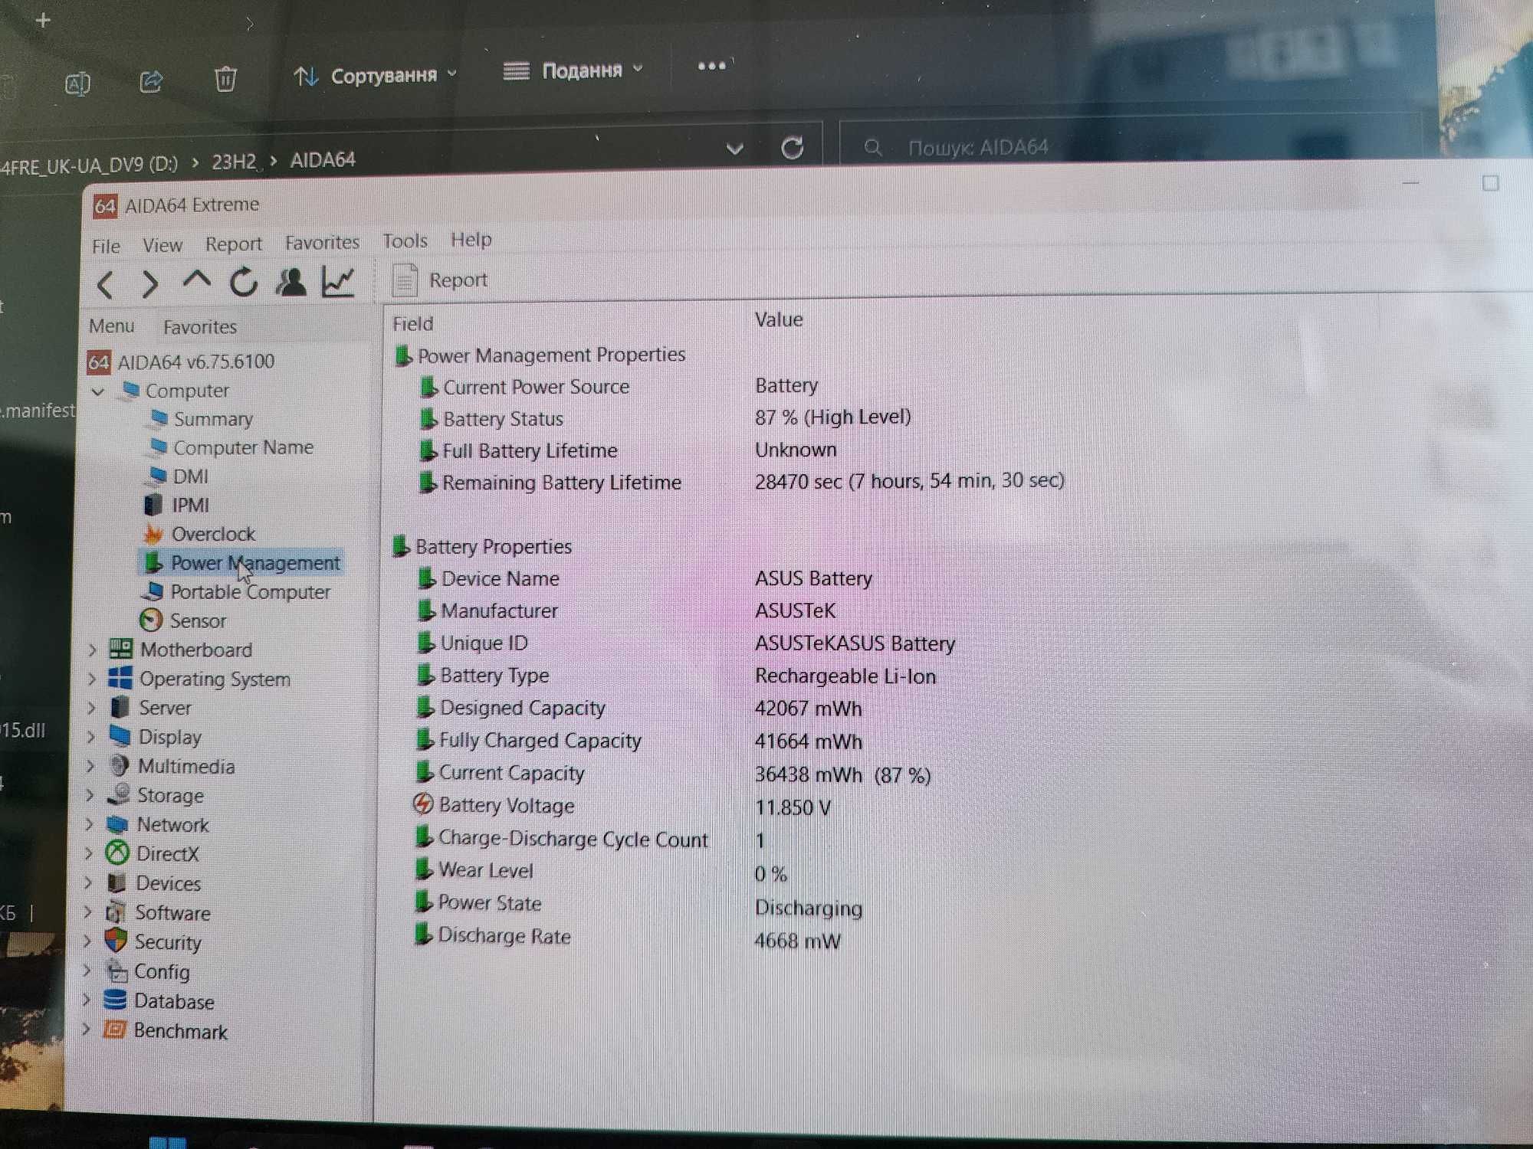Refresh the AIDA64 page with refresh icon
Screen dimensions: 1533x1149
tap(244, 283)
